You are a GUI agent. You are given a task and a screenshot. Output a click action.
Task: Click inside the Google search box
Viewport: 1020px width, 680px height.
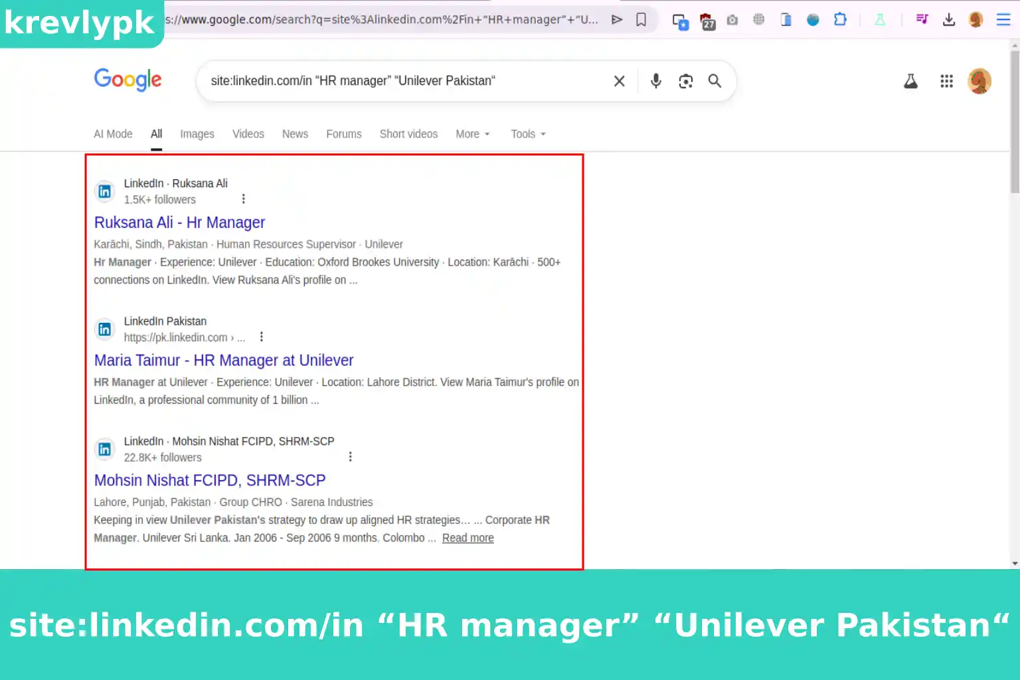(398, 81)
